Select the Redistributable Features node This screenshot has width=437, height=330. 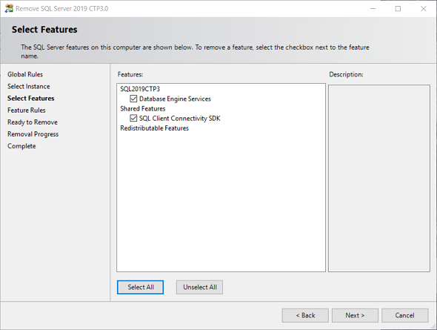(154, 128)
